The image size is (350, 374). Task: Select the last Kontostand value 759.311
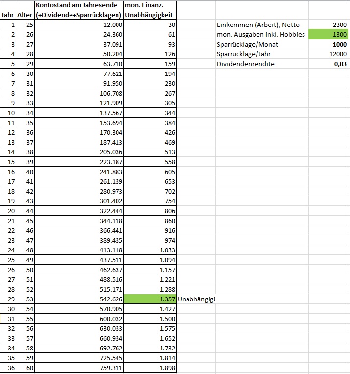pos(79,367)
